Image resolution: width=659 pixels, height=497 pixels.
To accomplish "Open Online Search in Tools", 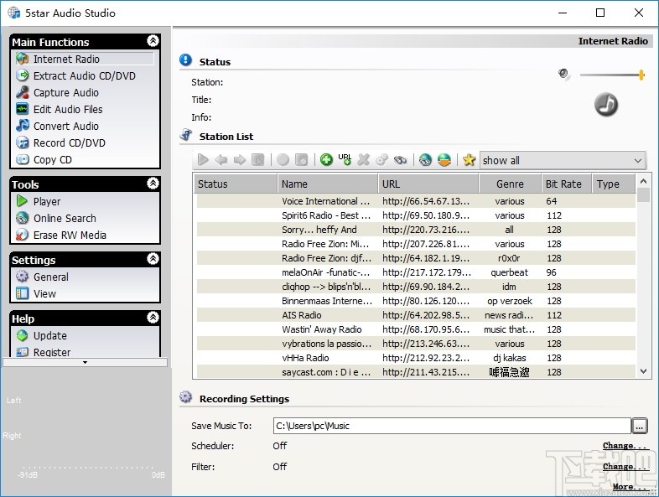I will point(65,218).
